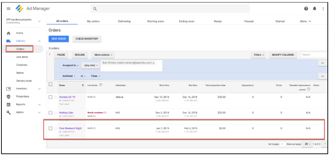
Task: Switch to the Paused tab
Action: [249, 21]
